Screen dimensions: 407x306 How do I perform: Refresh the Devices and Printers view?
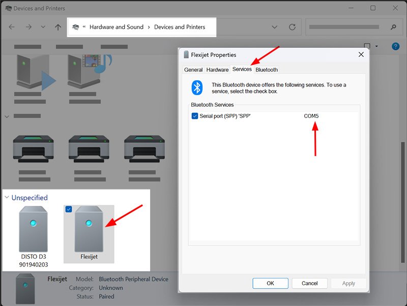click(x=292, y=27)
